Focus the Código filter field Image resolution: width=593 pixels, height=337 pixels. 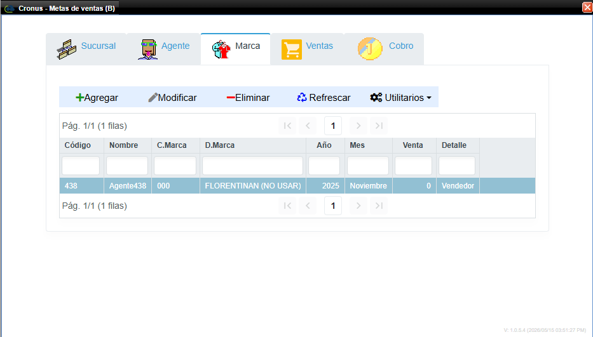pos(81,166)
